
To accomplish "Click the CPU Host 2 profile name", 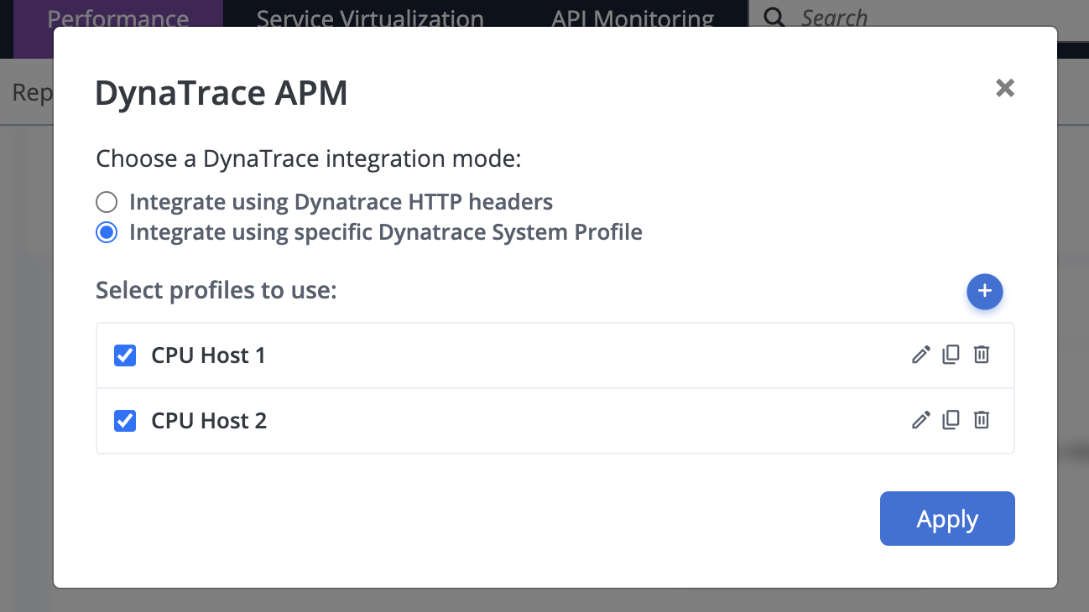I will [x=209, y=421].
